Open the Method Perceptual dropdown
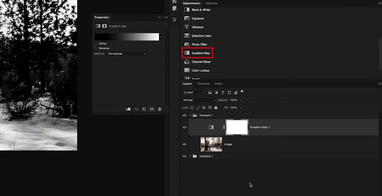Viewport: 382px width, 196px height. pos(126,54)
